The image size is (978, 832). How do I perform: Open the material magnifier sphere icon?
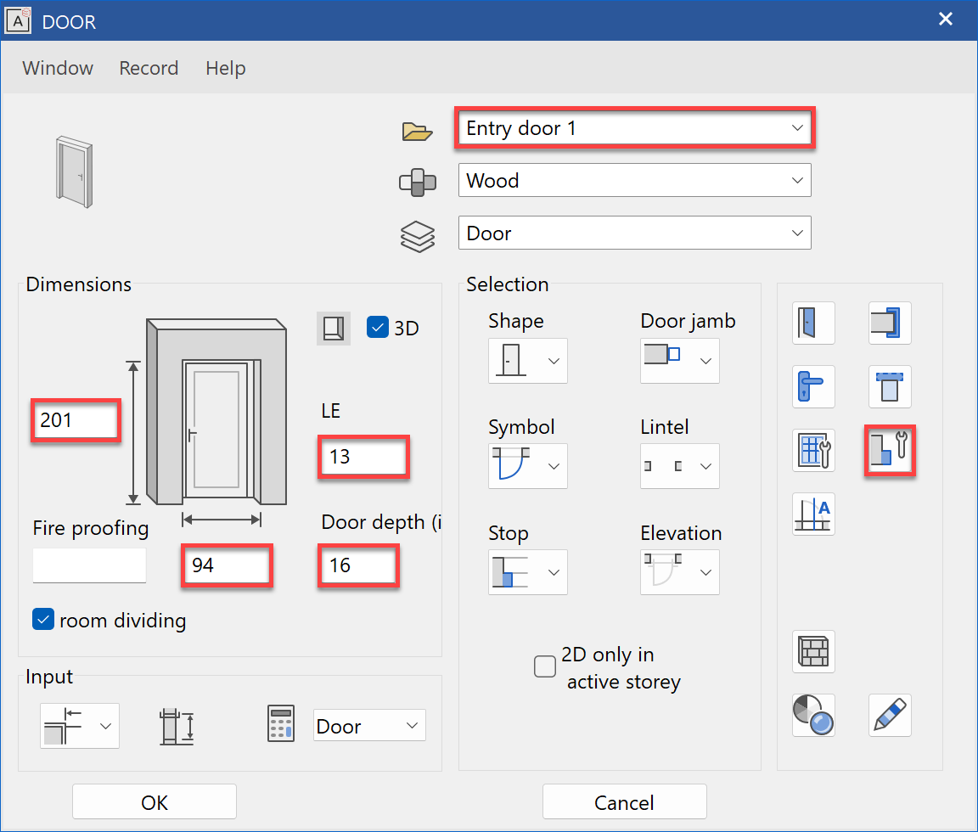pyautogui.click(x=813, y=715)
